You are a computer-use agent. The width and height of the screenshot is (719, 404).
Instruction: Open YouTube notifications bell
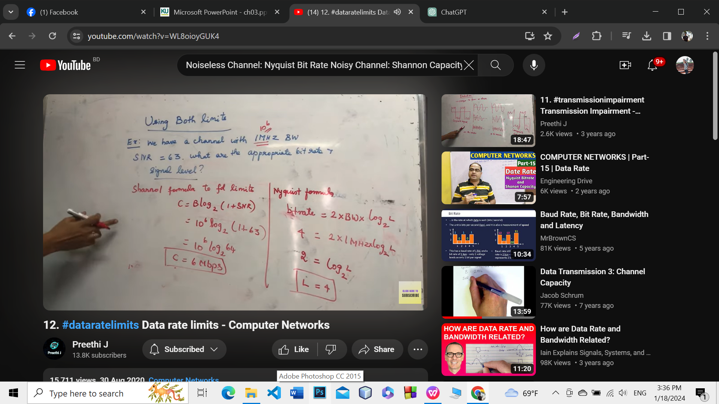[652, 65]
